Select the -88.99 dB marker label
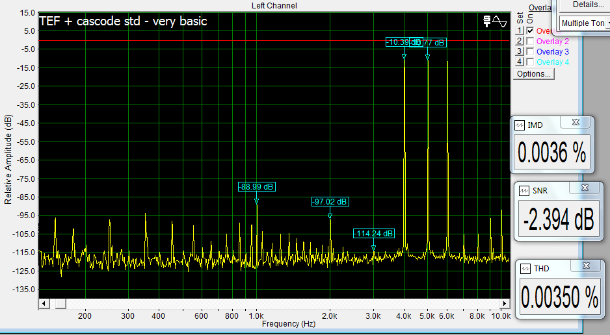 pyautogui.click(x=257, y=187)
